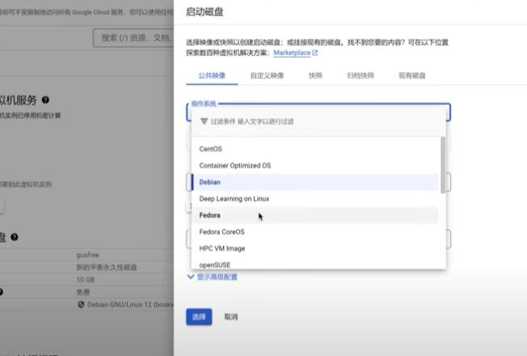Screen dimensions: 527x356
Task: Expand 显示高级配置 section
Action: (213, 277)
